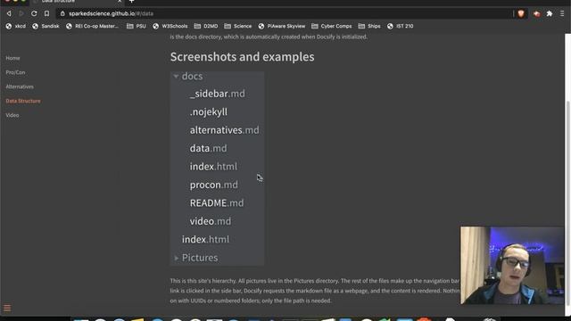Click the Screenshots and examples heading
Image resolution: width=571 pixels, height=321 pixels.
[242, 57]
